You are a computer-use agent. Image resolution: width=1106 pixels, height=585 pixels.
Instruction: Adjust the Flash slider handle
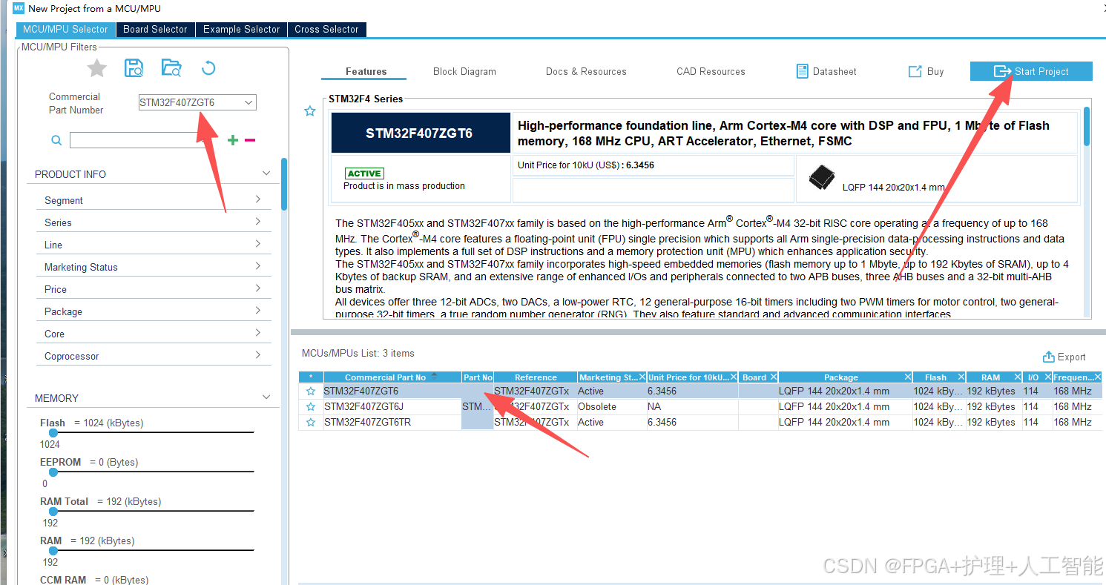[x=53, y=433]
